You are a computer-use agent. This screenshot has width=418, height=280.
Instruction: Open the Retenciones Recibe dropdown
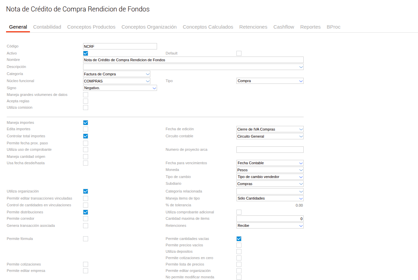270,225
